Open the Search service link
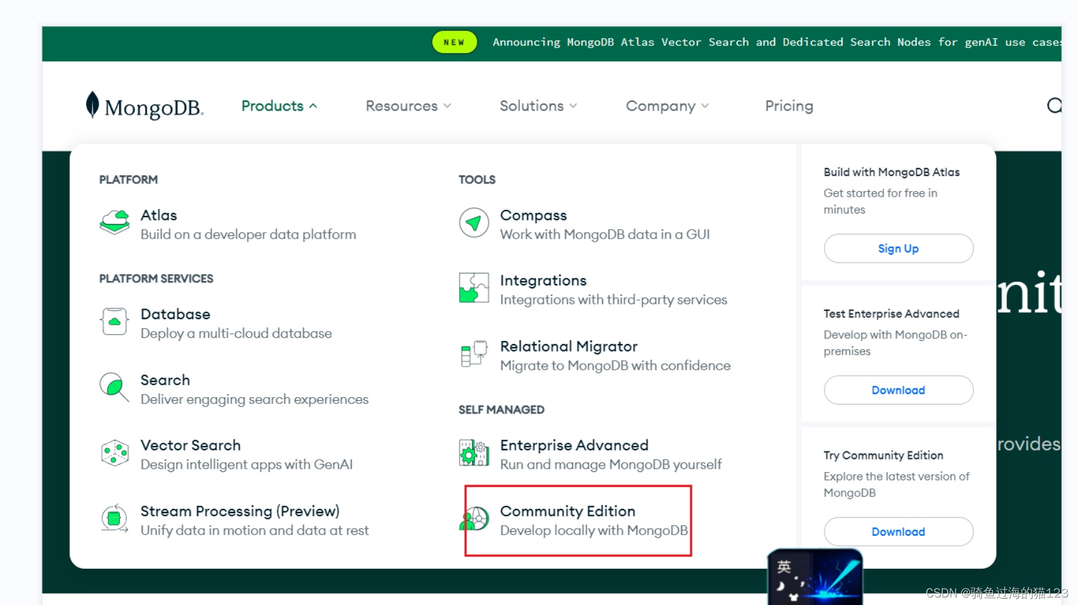Screen dimensions: 1078x605 pos(165,380)
